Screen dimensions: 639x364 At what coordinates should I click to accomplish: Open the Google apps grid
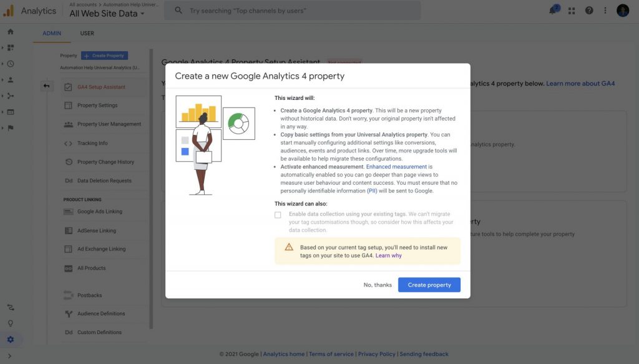point(572,11)
